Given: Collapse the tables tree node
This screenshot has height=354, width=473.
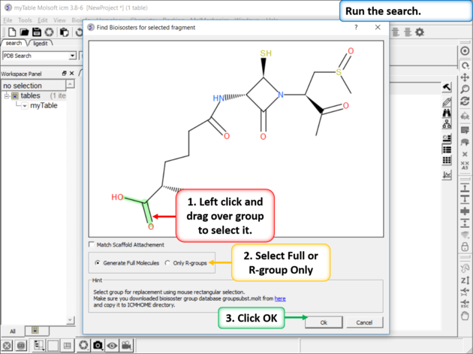Looking at the screenshot, I should [7, 96].
